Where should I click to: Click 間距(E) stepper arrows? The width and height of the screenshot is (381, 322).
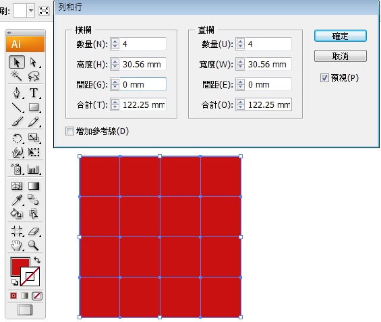240,84
